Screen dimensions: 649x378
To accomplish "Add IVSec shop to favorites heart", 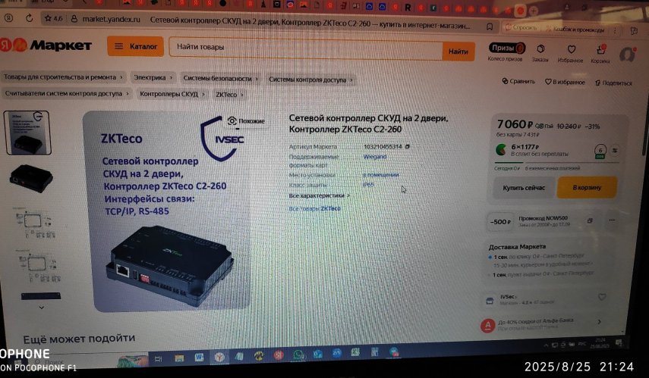I will click(602, 297).
